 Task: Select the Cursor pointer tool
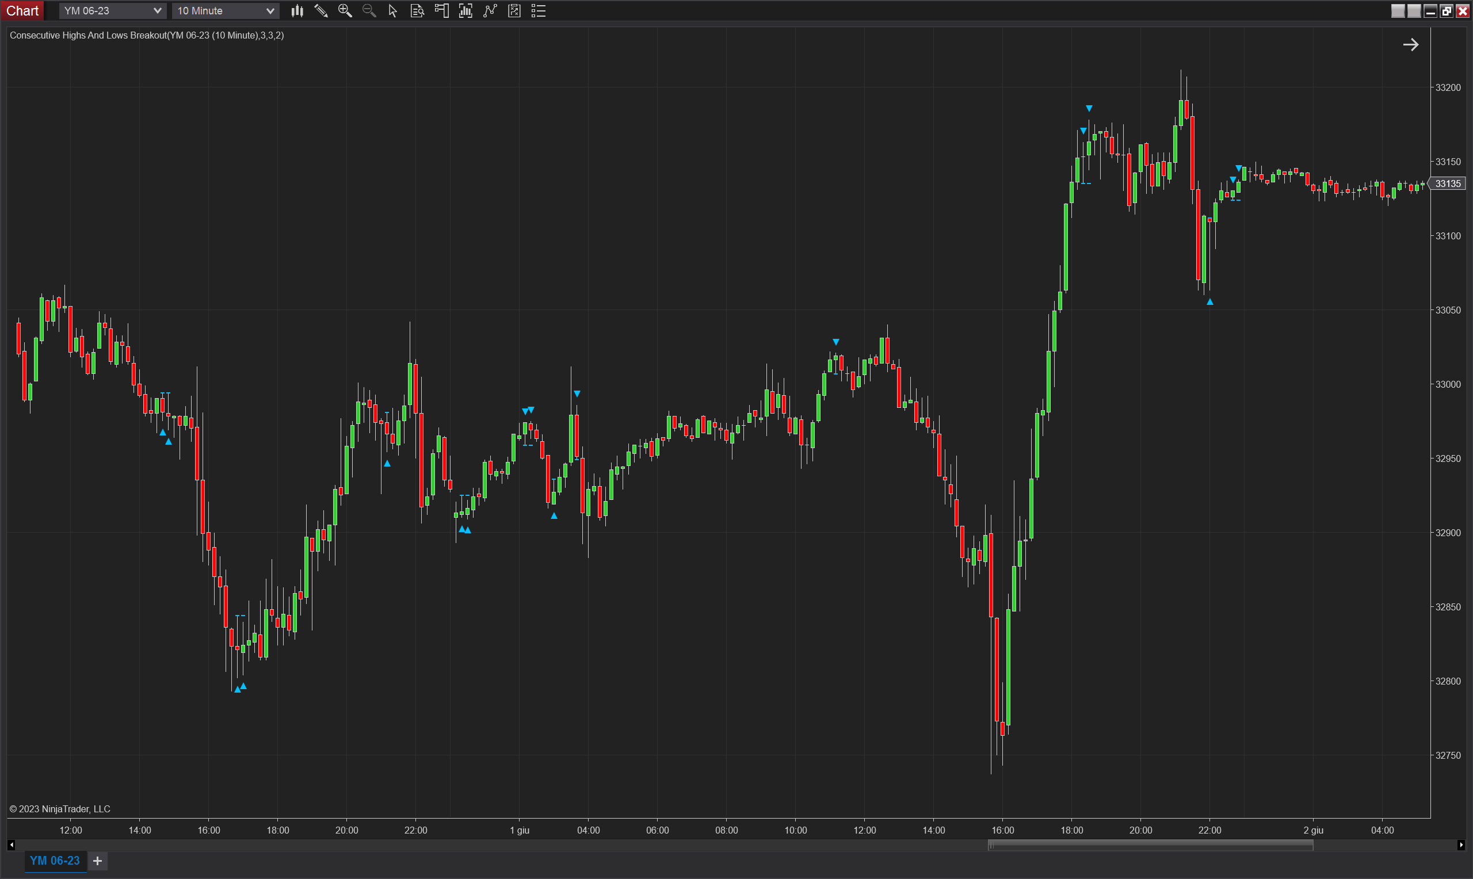pyautogui.click(x=392, y=11)
